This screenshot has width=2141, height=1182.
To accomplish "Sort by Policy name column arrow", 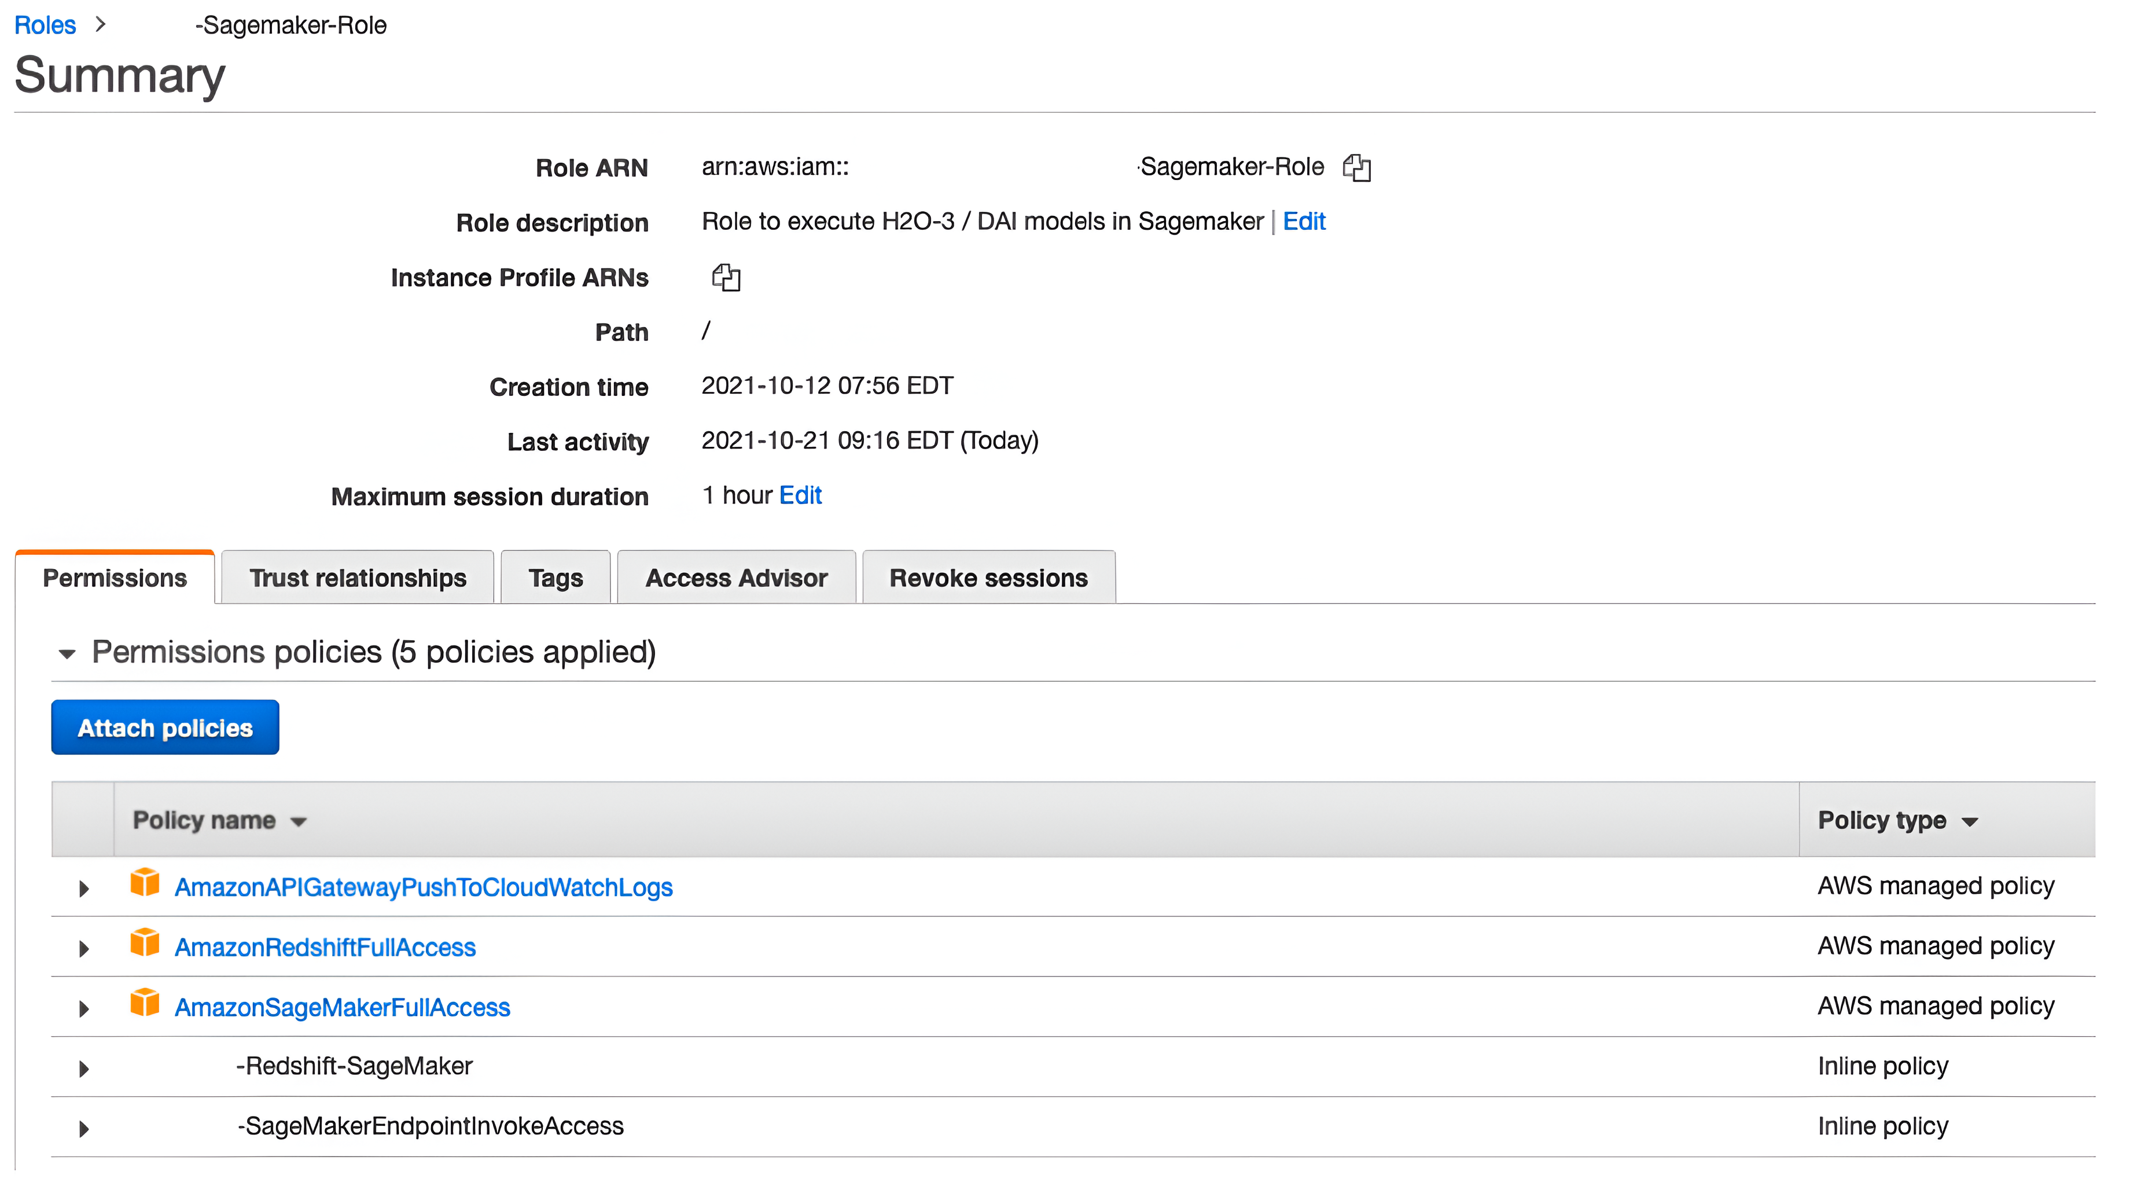I will [x=299, y=821].
